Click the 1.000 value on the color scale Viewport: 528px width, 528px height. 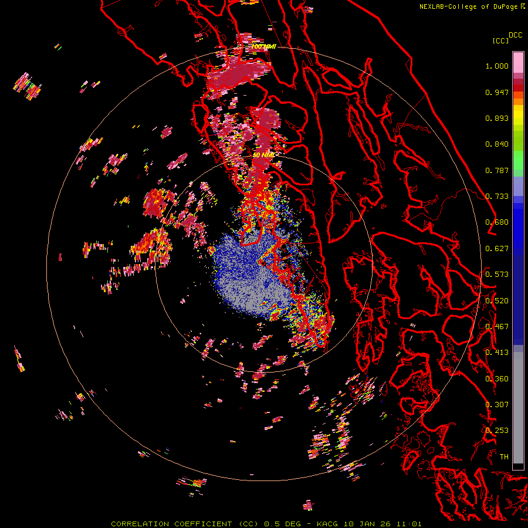tap(497, 66)
